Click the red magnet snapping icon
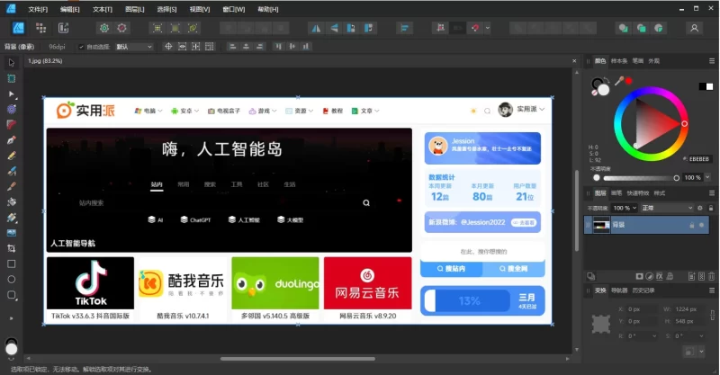 [475, 28]
